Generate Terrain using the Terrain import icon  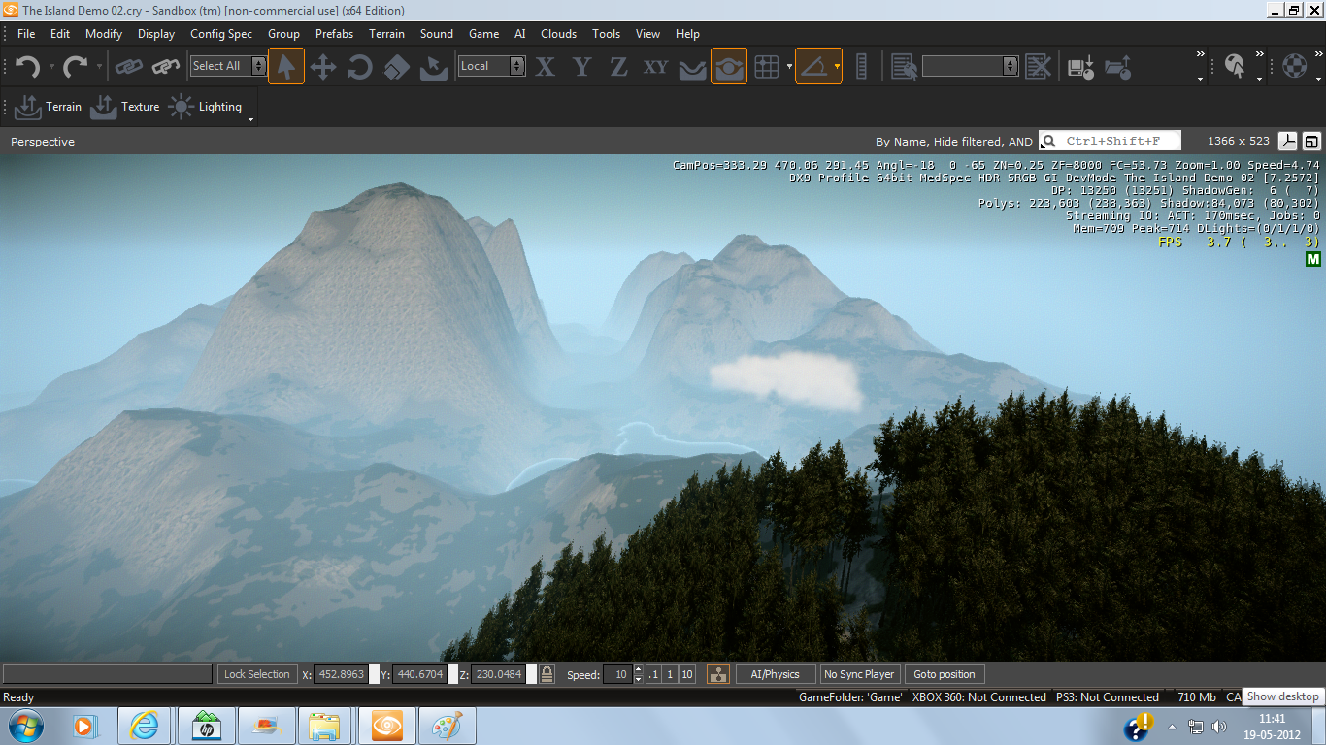[x=27, y=107]
